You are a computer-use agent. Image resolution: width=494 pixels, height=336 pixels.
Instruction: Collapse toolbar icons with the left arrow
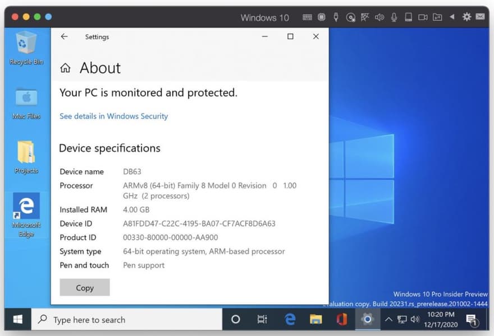(x=452, y=17)
